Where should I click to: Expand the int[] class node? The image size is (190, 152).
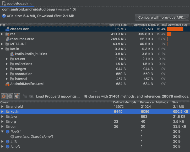pyautogui.click(x=2, y=141)
